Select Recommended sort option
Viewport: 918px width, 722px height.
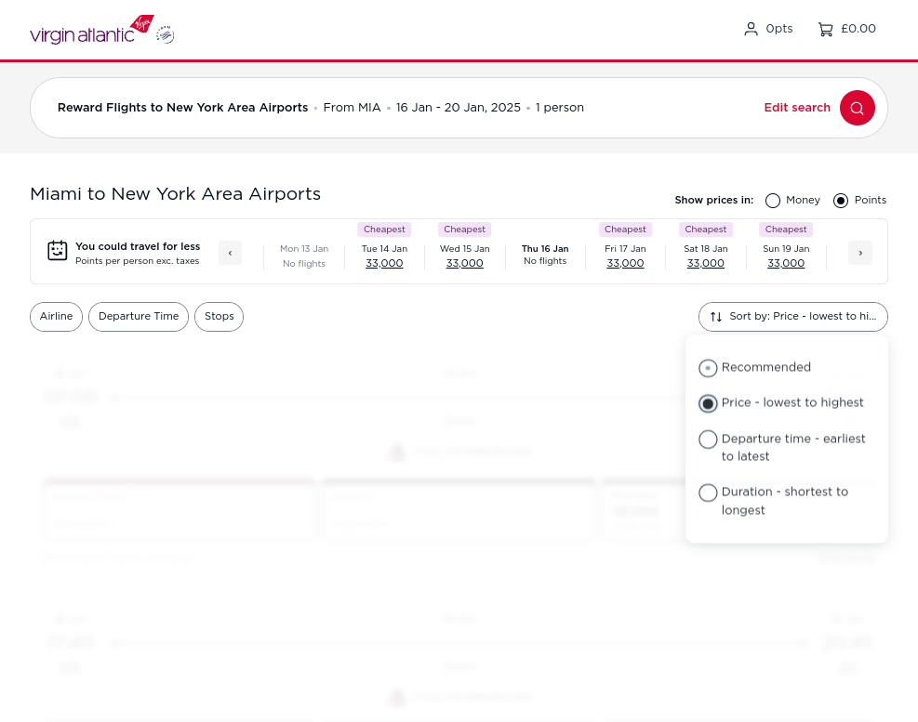click(755, 367)
